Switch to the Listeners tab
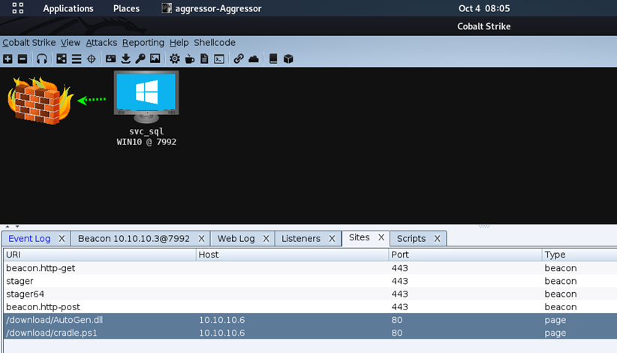The width and height of the screenshot is (617, 353). tap(301, 239)
